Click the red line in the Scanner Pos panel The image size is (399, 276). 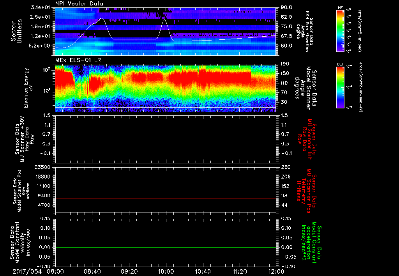point(166,198)
